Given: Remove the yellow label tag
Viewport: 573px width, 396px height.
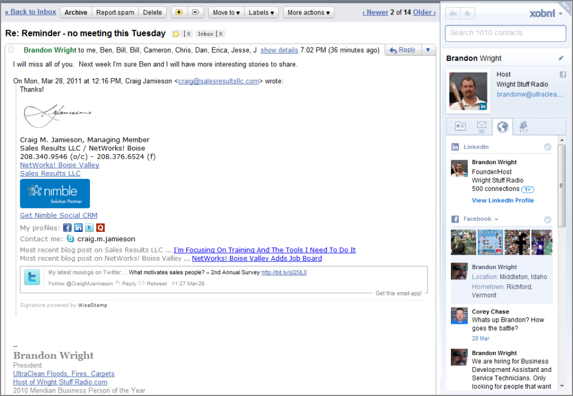Looking at the screenshot, I should pyautogui.click(x=189, y=34).
